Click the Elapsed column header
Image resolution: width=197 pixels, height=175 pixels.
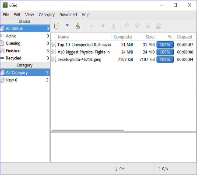tap(185, 37)
